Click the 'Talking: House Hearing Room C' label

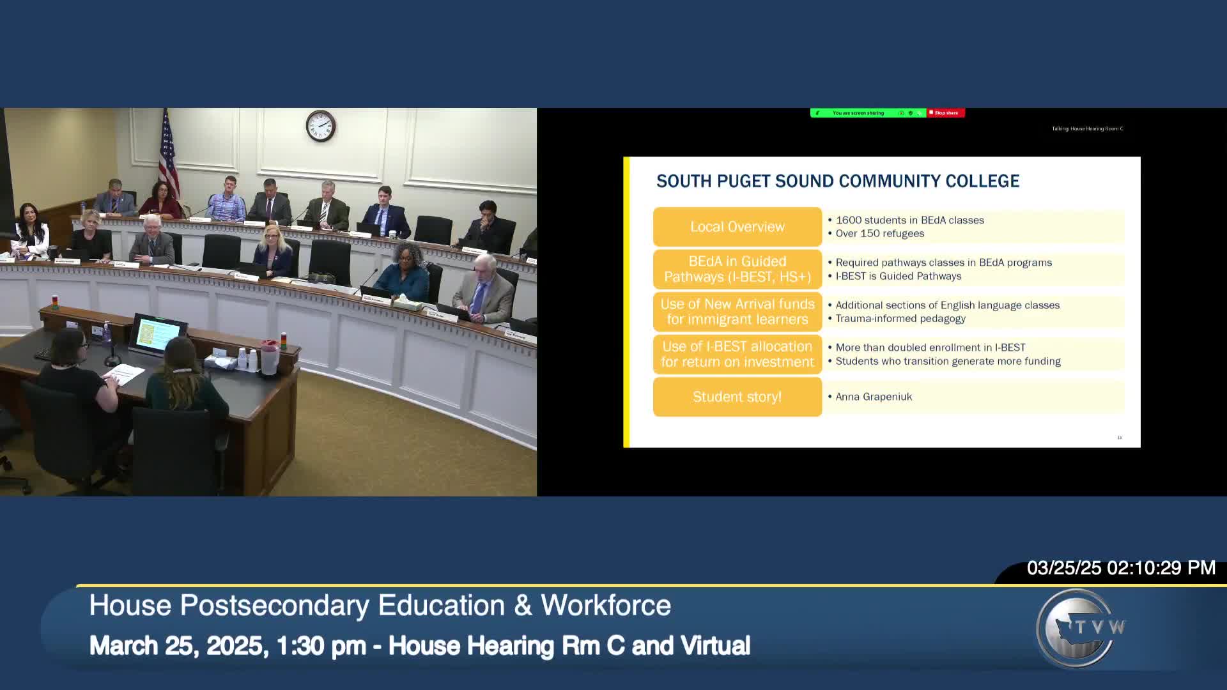point(1088,128)
